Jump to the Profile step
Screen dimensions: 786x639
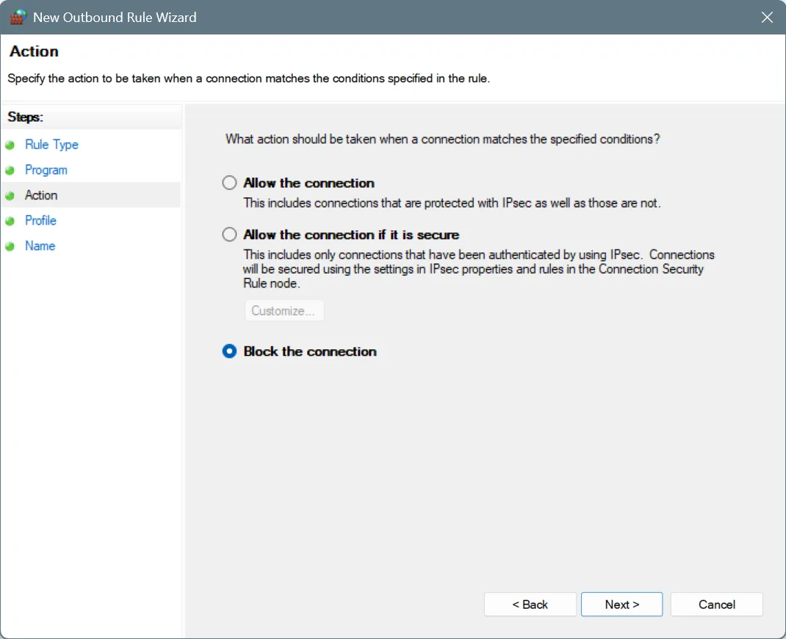pos(40,220)
